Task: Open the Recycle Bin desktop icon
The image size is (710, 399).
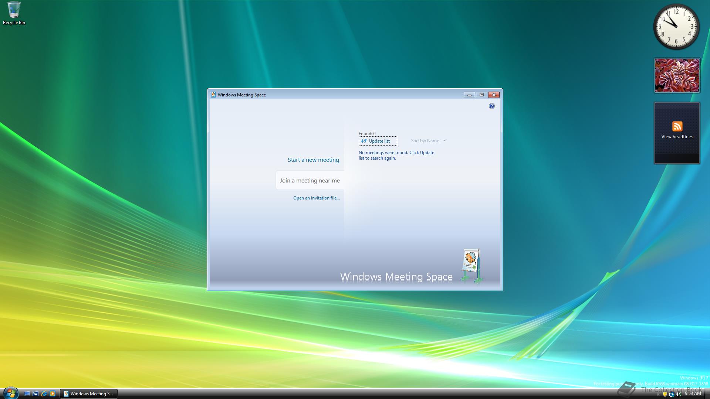Action: click(x=14, y=13)
